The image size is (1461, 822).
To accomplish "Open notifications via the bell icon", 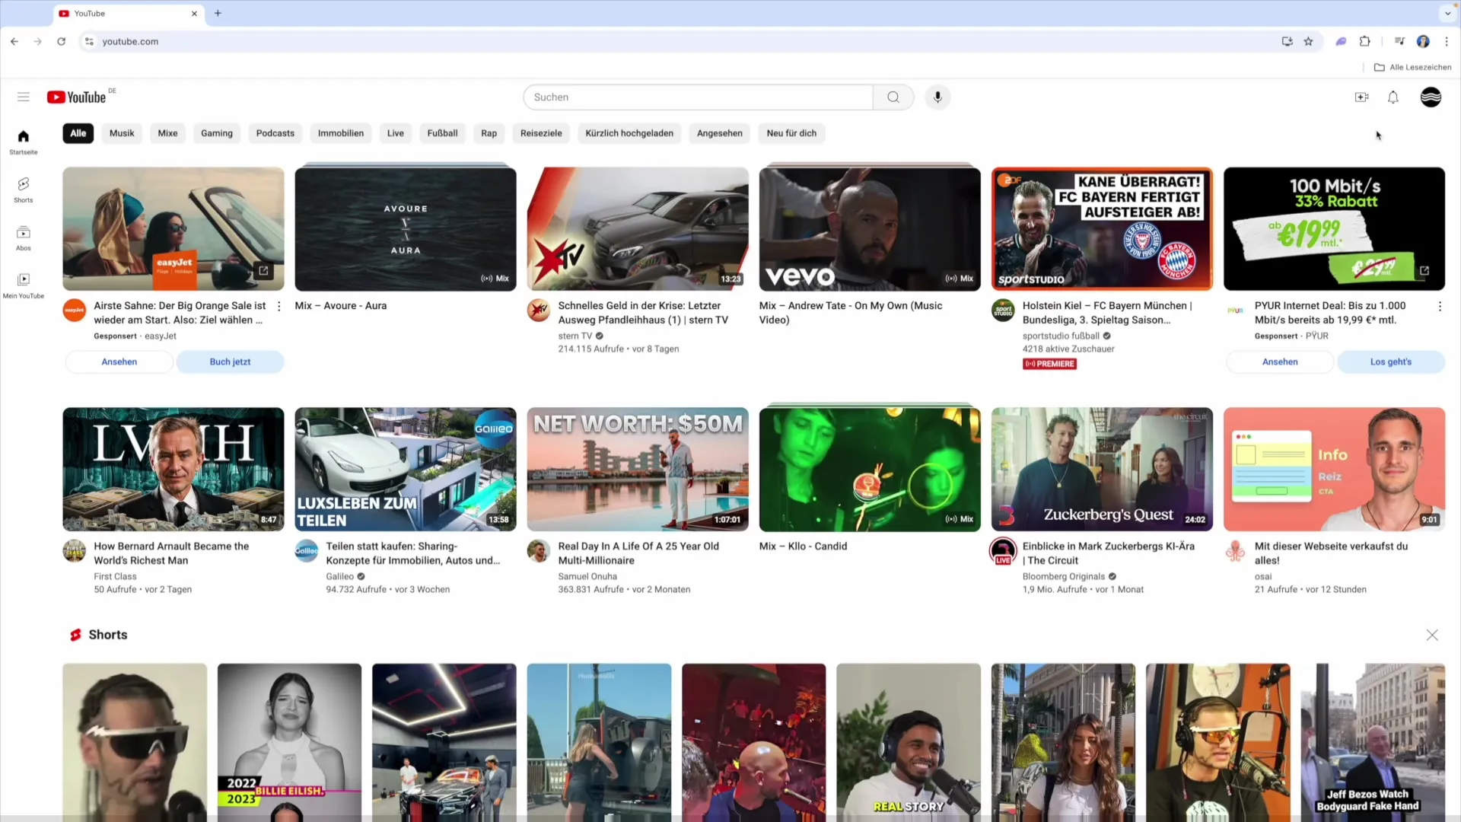I will coord(1393,97).
